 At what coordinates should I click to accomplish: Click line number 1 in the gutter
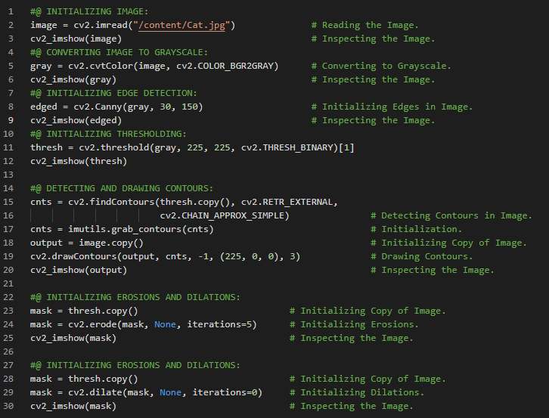(x=11, y=11)
